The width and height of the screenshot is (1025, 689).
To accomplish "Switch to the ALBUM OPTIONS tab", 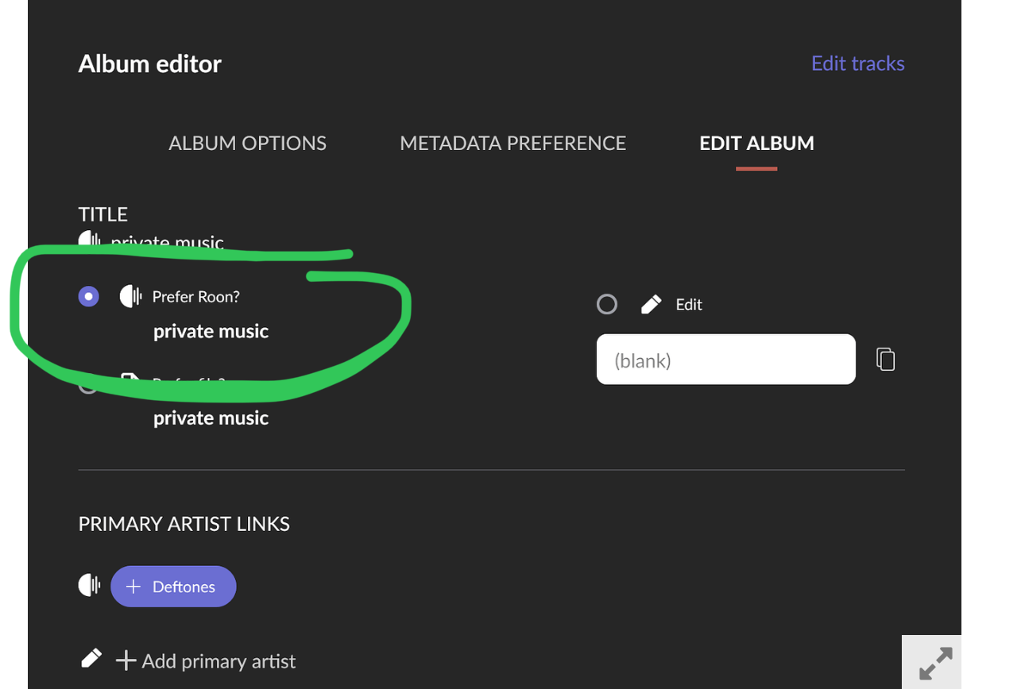I will (247, 143).
